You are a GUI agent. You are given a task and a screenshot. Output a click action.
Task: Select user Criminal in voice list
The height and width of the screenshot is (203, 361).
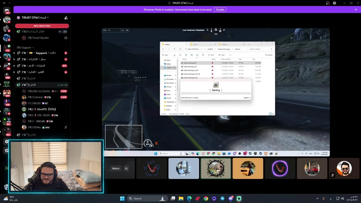point(45,97)
